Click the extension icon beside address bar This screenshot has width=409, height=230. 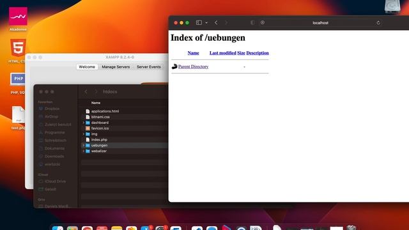(263, 23)
